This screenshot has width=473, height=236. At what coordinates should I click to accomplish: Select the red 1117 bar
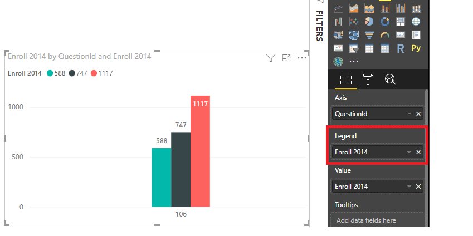[201, 151]
